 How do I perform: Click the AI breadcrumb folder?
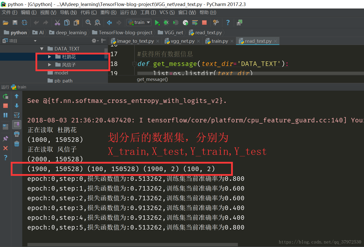click(x=38, y=33)
